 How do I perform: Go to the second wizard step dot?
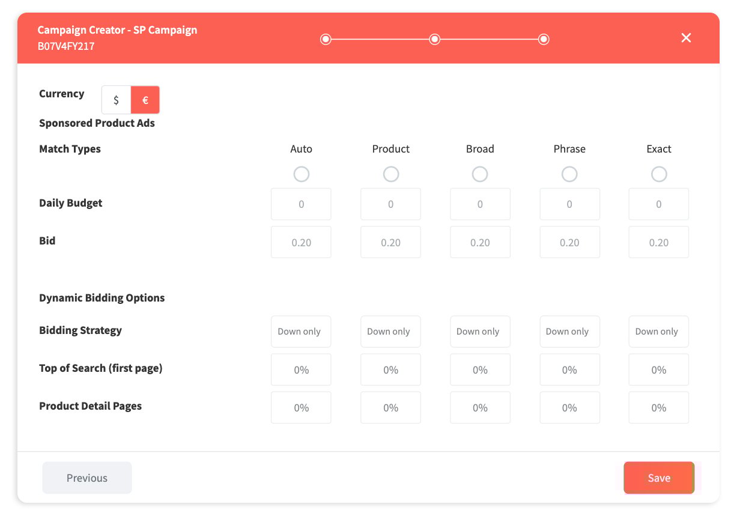(x=435, y=40)
